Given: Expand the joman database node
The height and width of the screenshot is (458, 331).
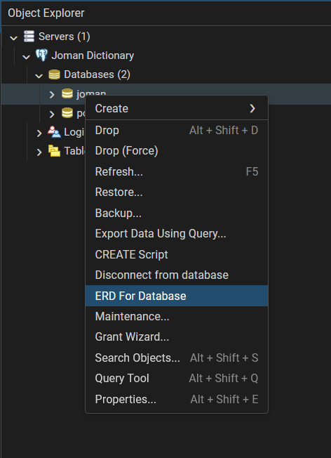Looking at the screenshot, I should (x=52, y=94).
